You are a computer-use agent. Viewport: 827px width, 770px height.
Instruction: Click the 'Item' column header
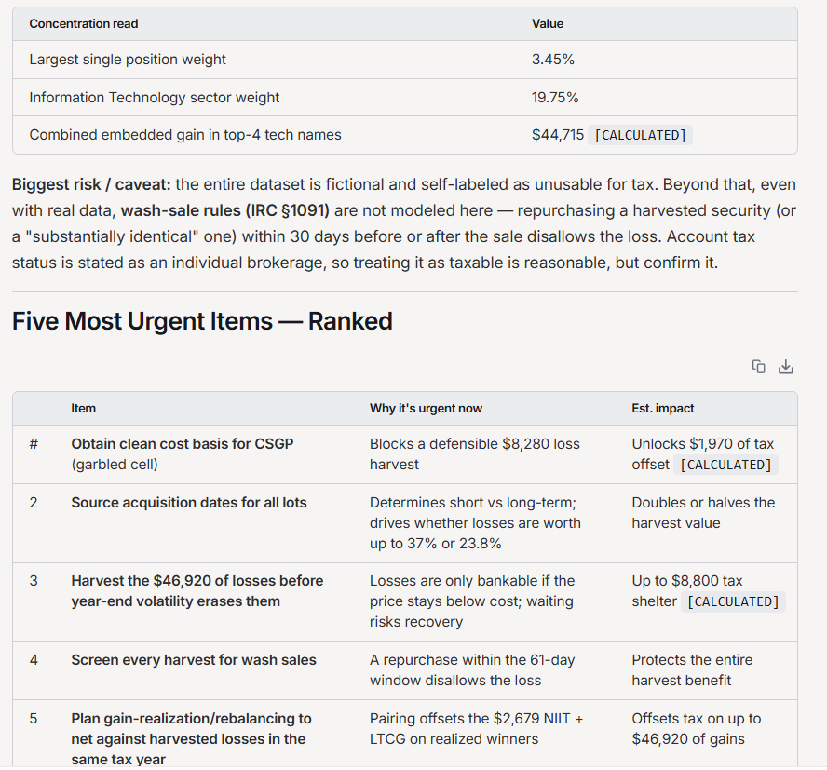[83, 408]
